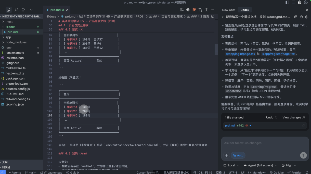The height and width of the screenshot is (174, 311).
Task: Expand the app folder in explorer
Action: tap(8, 37)
